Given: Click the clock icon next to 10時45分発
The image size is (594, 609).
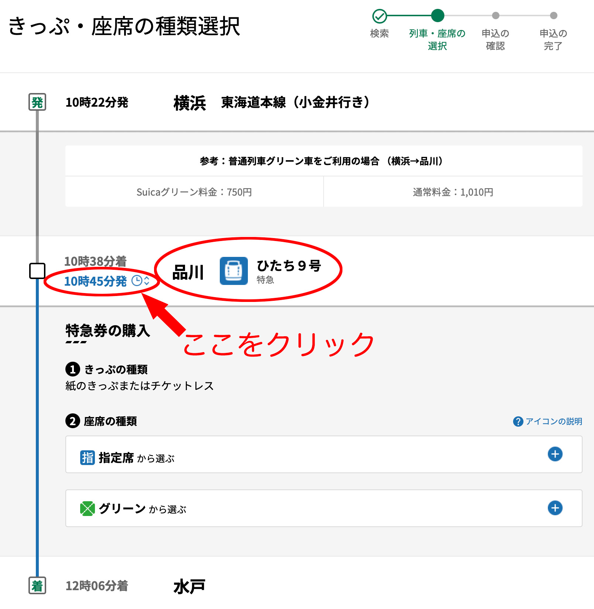Looking at the screenshot, I should click(x=137, y=281).
